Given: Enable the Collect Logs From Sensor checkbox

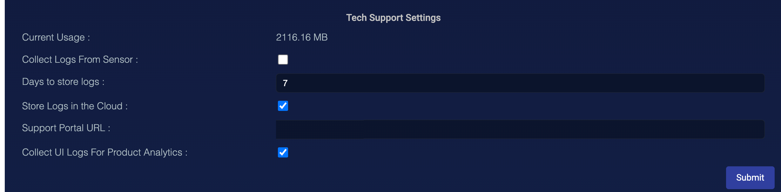Looking at the screenshot, I should [x=283, y=60].
